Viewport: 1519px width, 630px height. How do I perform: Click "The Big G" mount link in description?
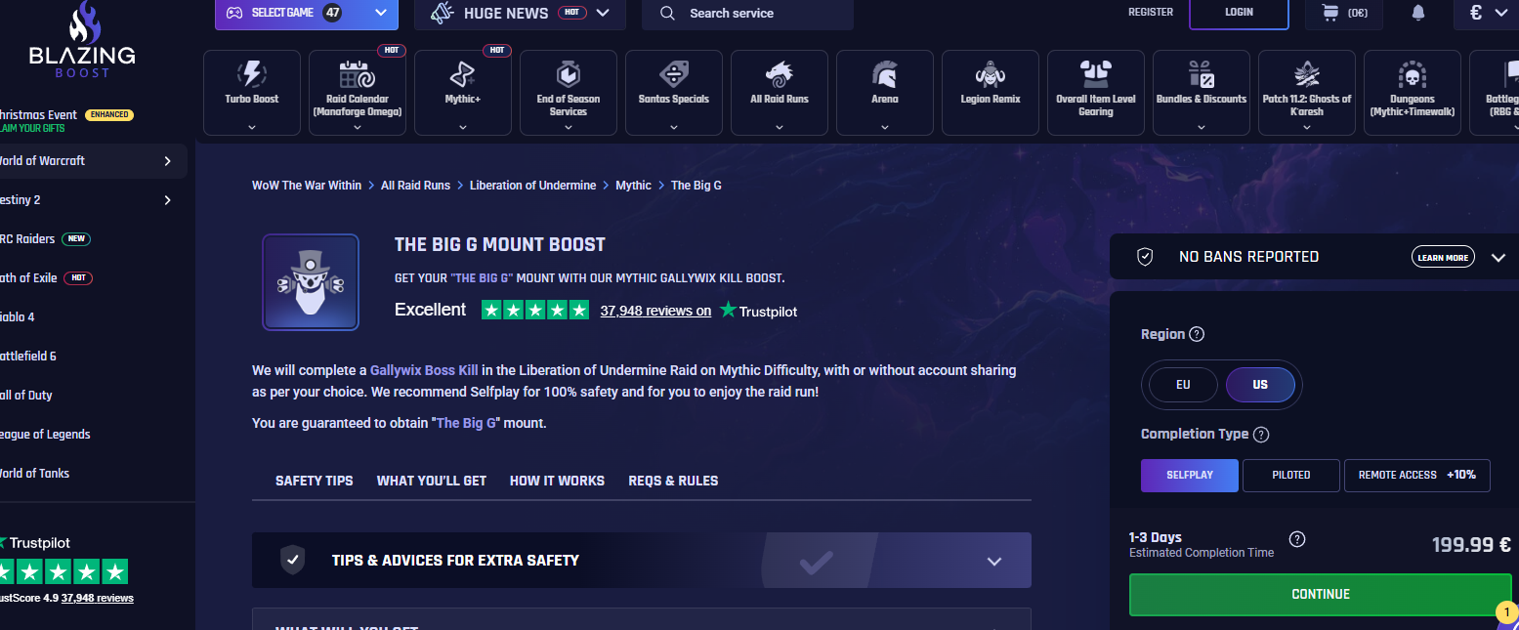click(467, 424)
